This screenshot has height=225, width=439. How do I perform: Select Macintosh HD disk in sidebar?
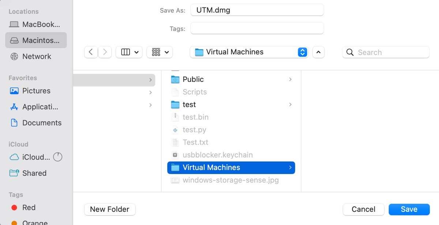pos(36,40)
